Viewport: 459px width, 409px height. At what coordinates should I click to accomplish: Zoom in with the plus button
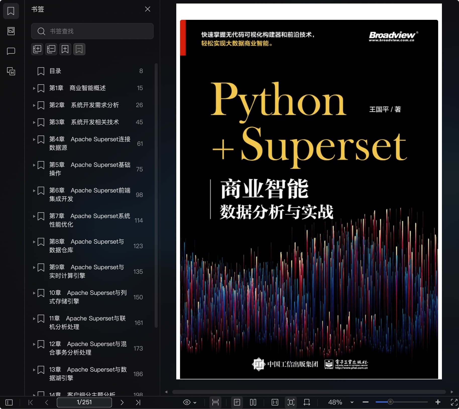[438, 402]
